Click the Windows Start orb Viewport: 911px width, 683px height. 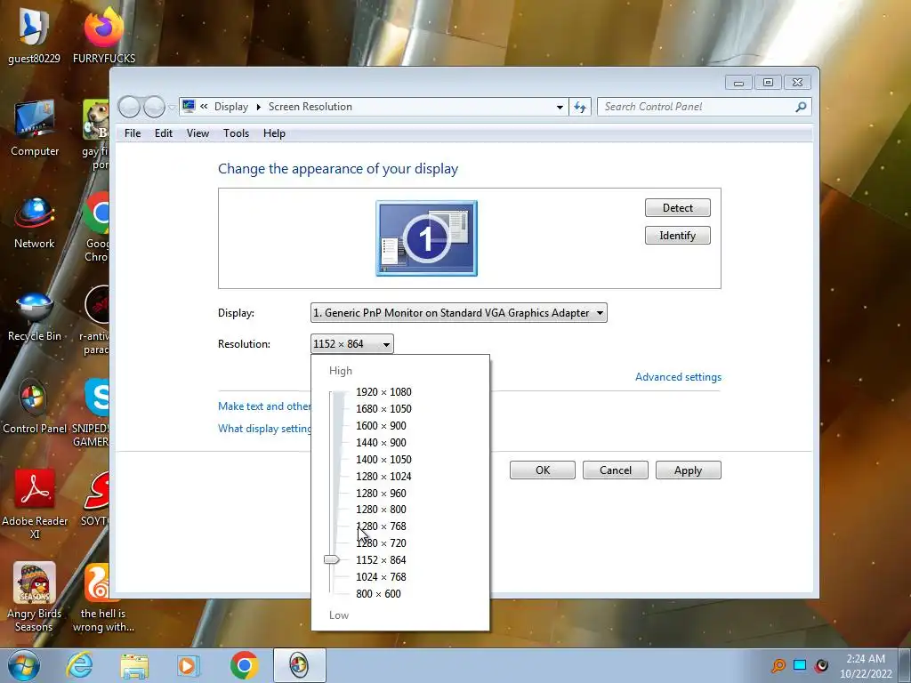tap(24, 665)
